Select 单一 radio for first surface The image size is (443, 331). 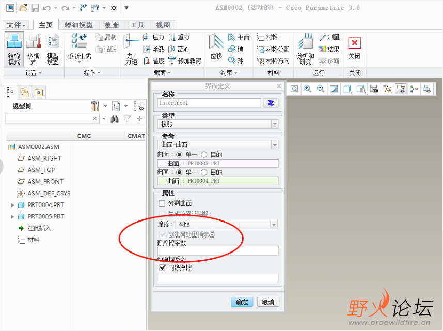click(179, 154)
